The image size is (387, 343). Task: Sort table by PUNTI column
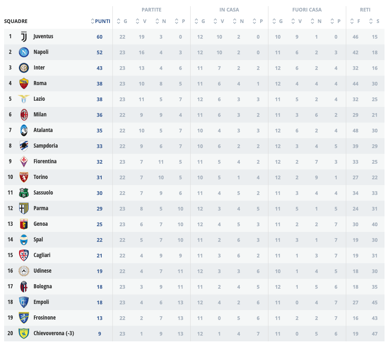(x=100, y=21)
